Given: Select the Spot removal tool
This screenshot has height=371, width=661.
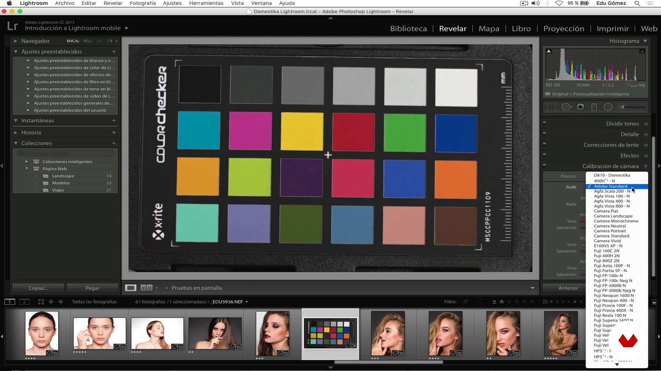Looking at the screenshot, I should click(566, 107).
